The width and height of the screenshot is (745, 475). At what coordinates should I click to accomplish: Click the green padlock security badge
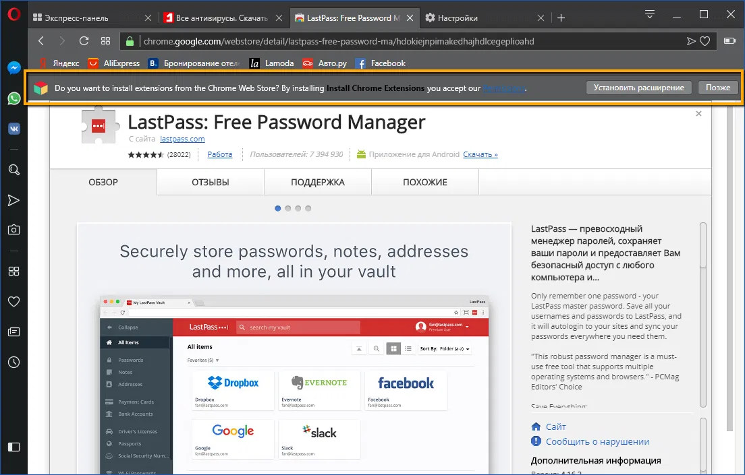(x=130, y=41)
